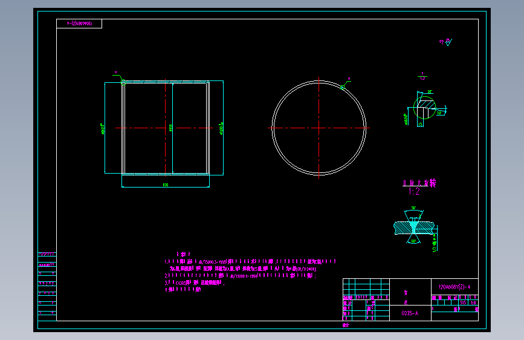
Task: Click the weld symbol leader on end view circle
Action: [345, 84]
